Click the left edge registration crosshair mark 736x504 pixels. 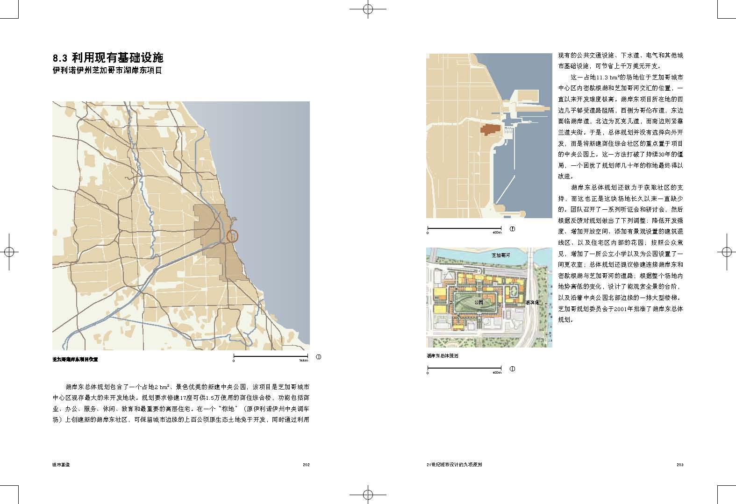(x=9, y=252)
